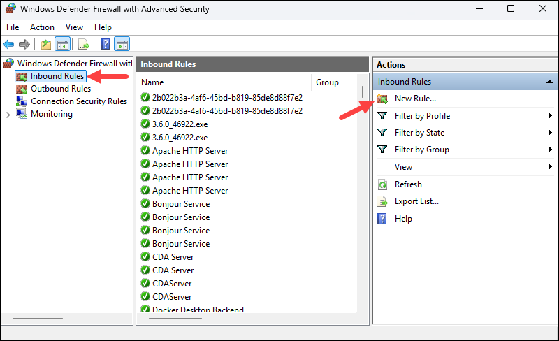Click the tree pane horizontal scrollbar
This screenshot has width=559, height=341.
[x=38, y=319]
